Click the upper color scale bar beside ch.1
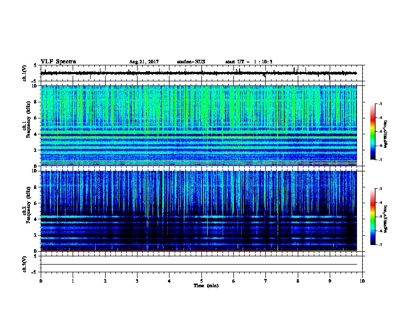The height and width of the screenshot is (315, 408). click(x=372, y=132)
